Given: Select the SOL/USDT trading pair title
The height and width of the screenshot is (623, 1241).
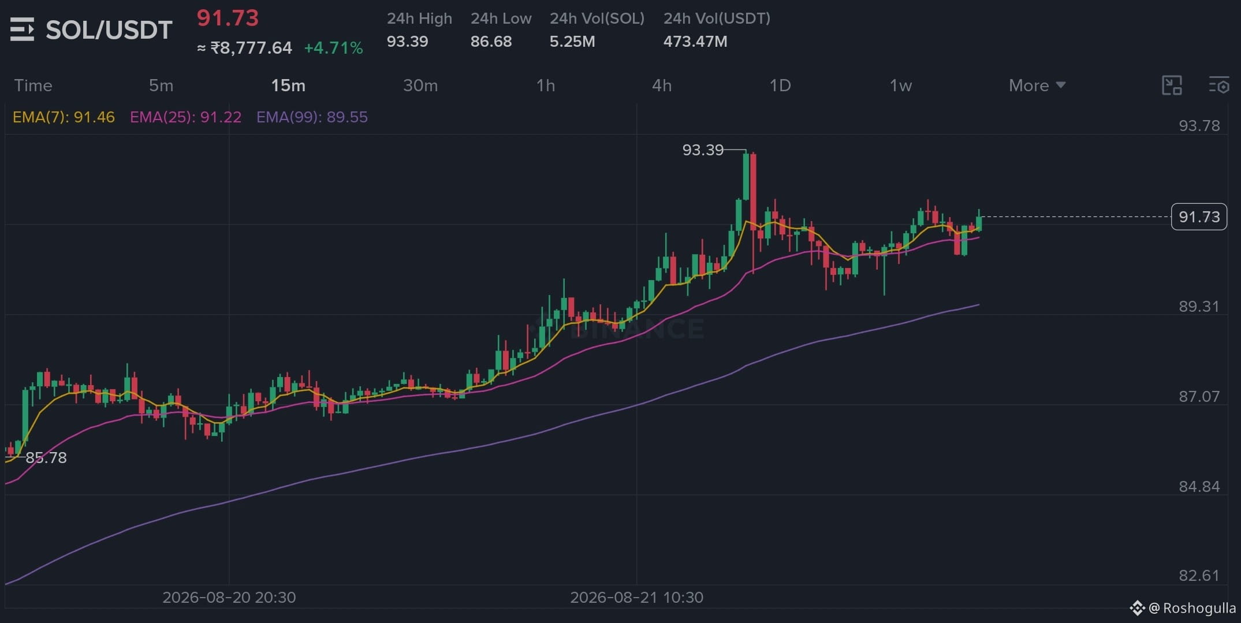Looking at the screenshot, I should (109, 30).
